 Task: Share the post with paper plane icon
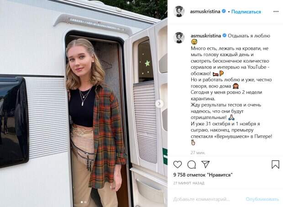(x=205, y=165)
